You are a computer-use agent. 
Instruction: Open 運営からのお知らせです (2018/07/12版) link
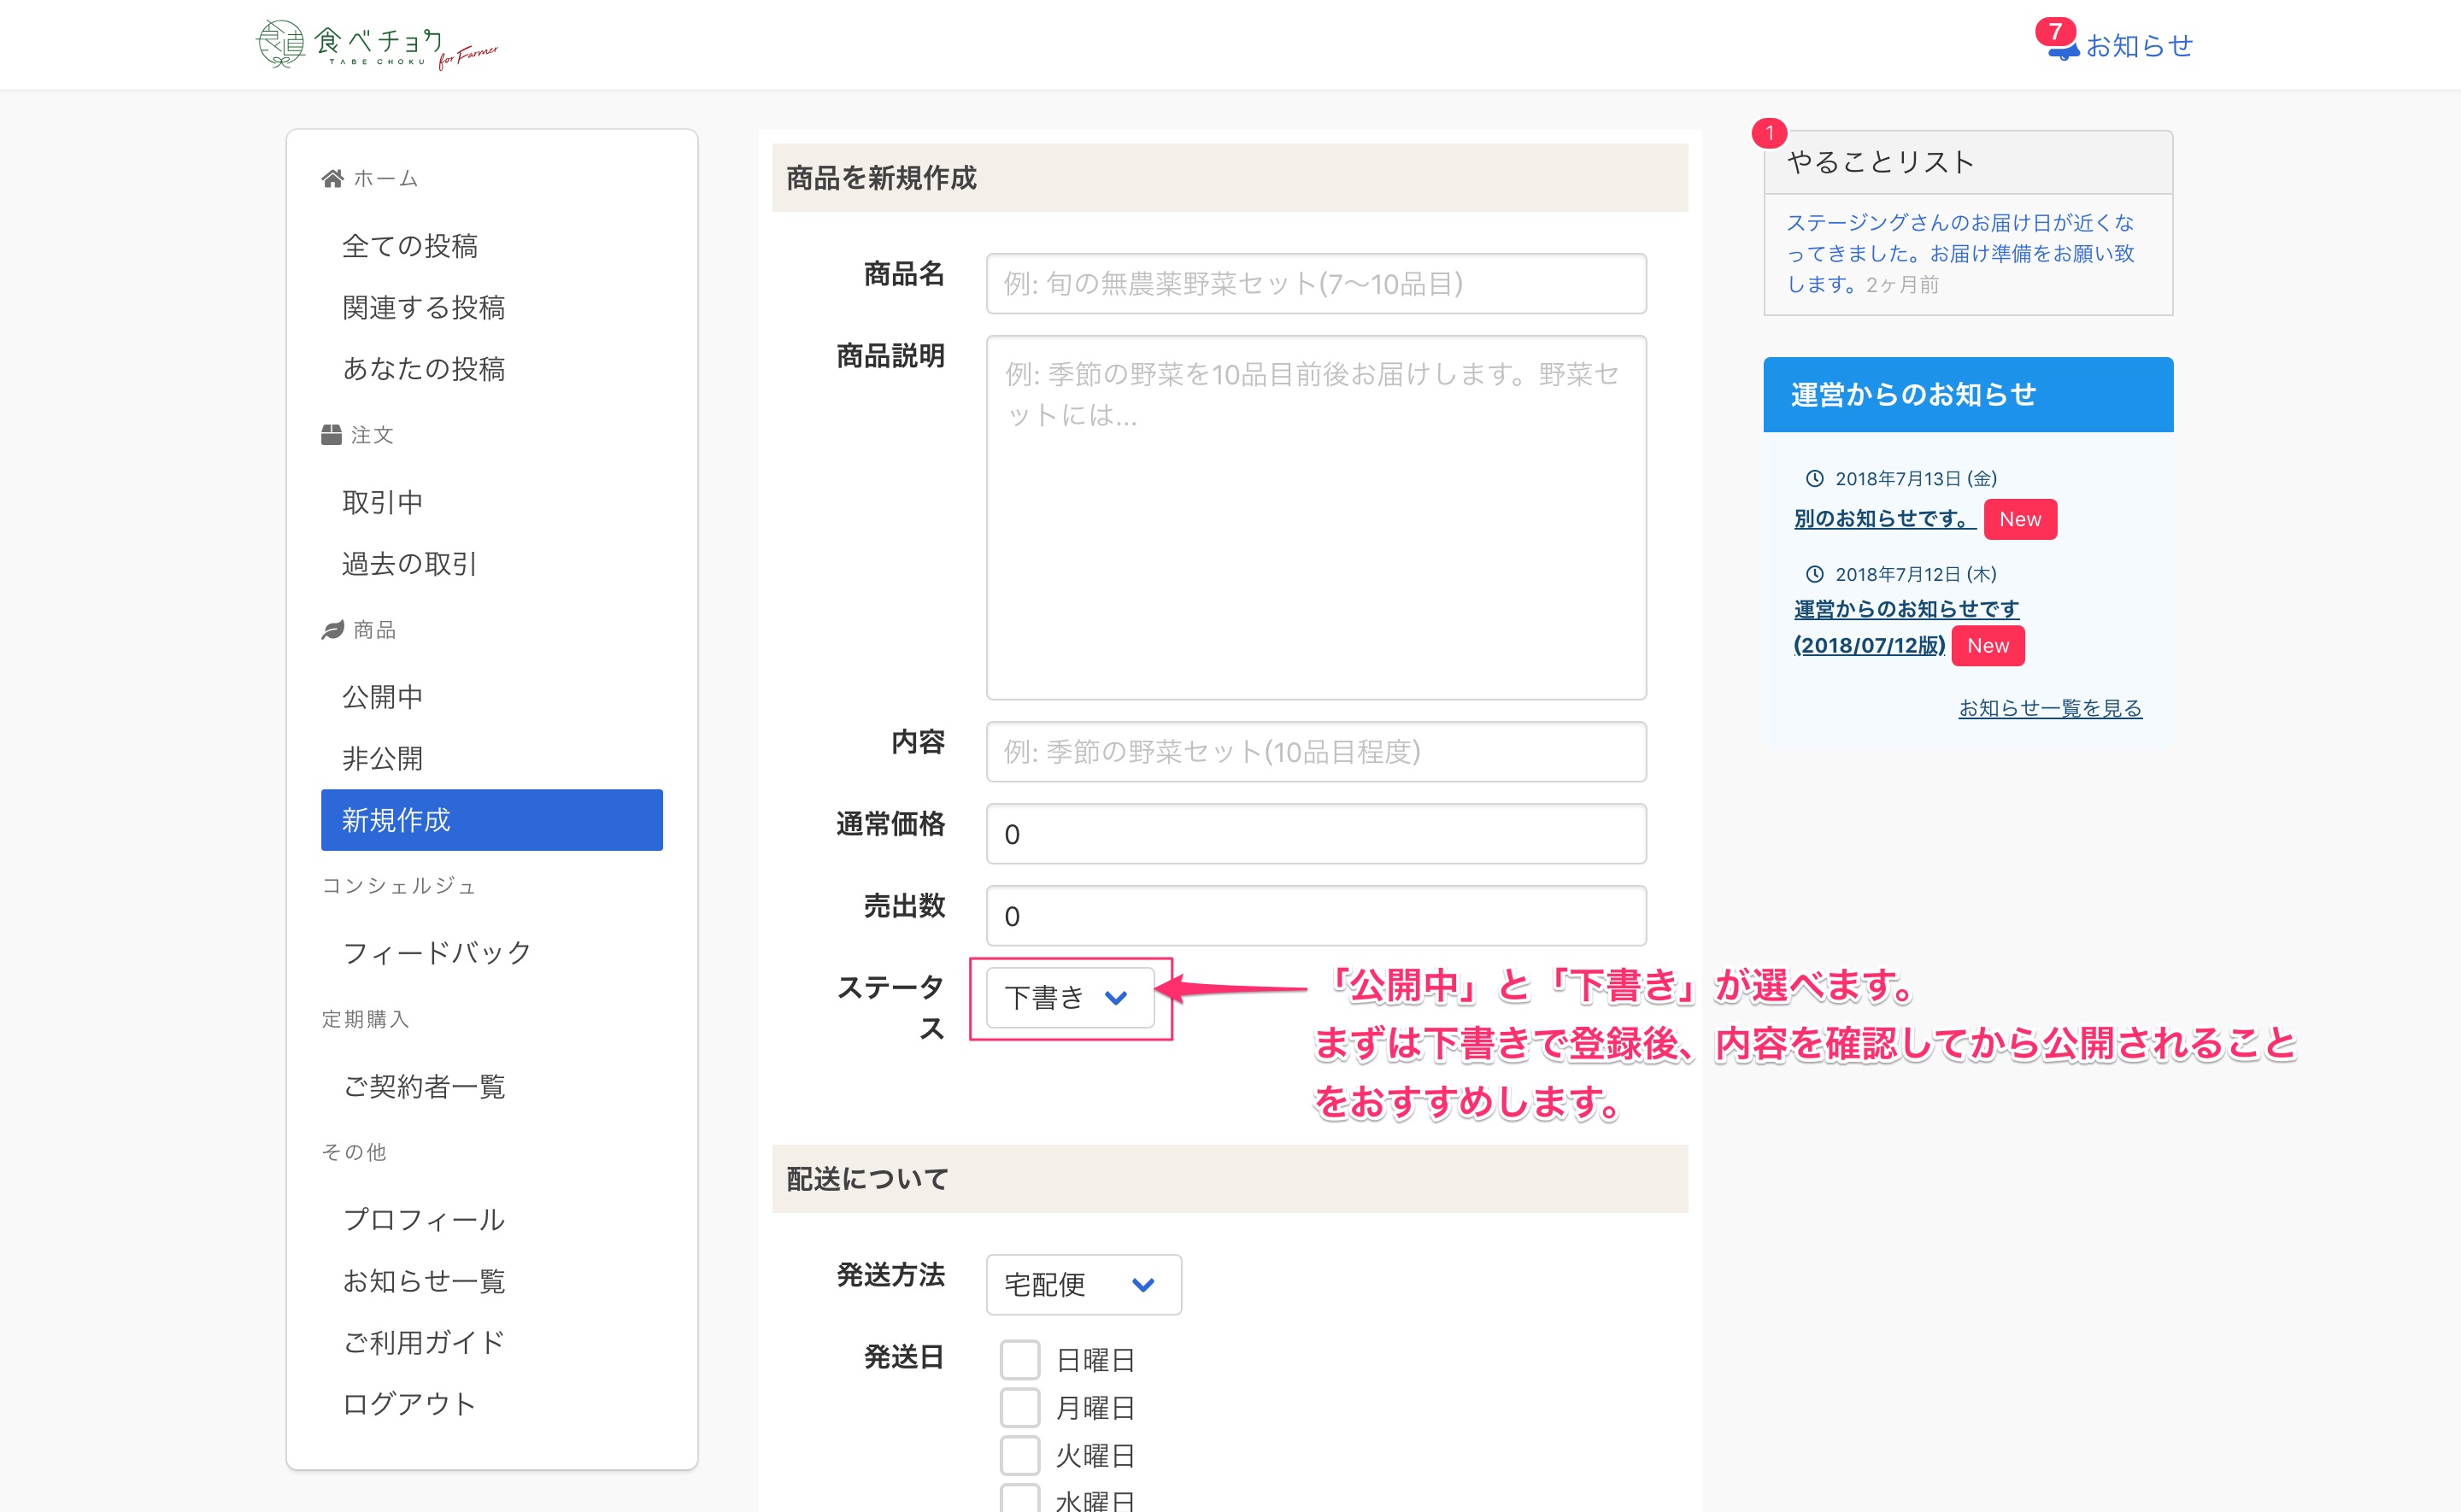point(1906,627)
